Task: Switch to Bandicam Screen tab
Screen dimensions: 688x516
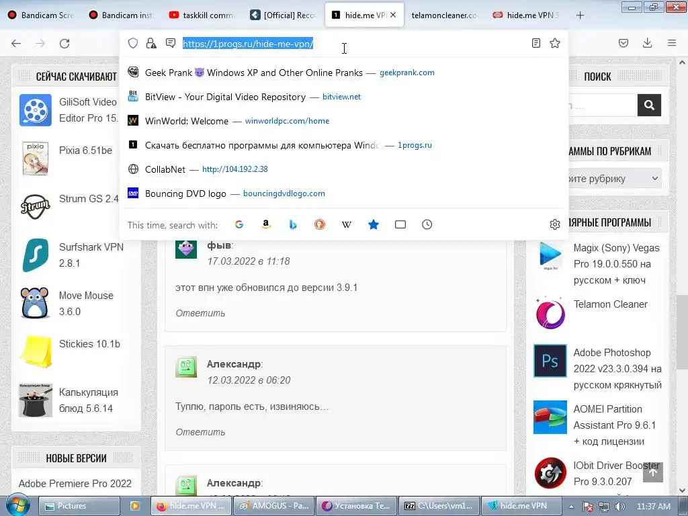Action: point(40,15)
